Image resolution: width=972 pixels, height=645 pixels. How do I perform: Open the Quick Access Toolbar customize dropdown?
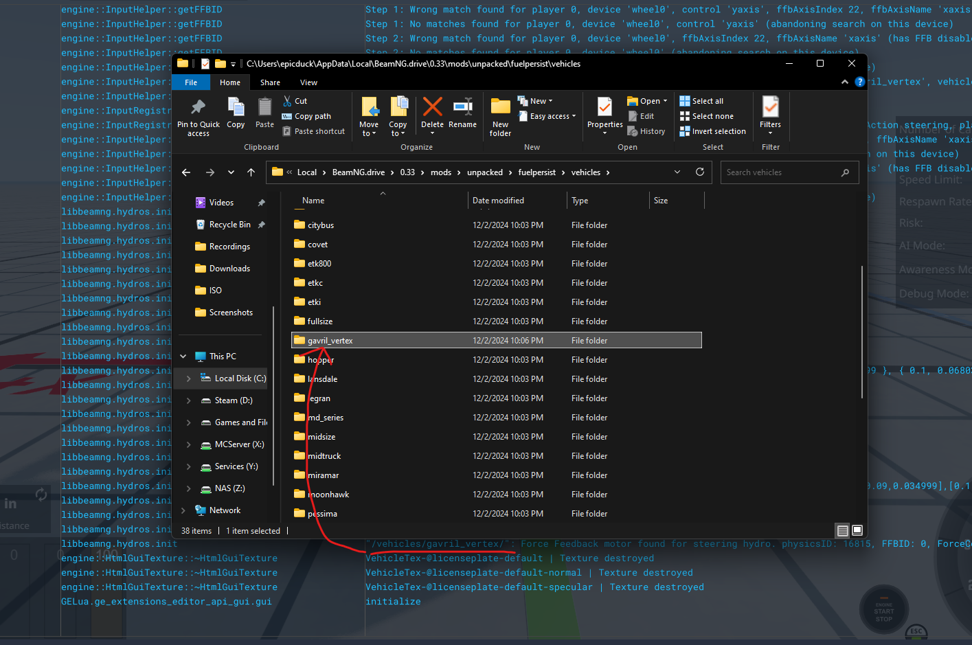[233, 64]
